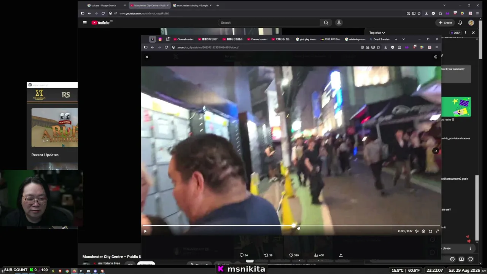Bookmark the X page with star
Screen dimensions: 487x274
click(378, 47)
